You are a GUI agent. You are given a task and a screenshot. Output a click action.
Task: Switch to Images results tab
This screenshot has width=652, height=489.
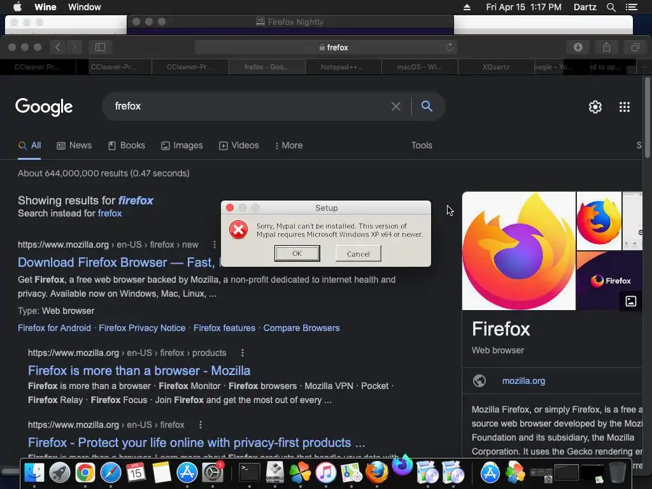181,146
